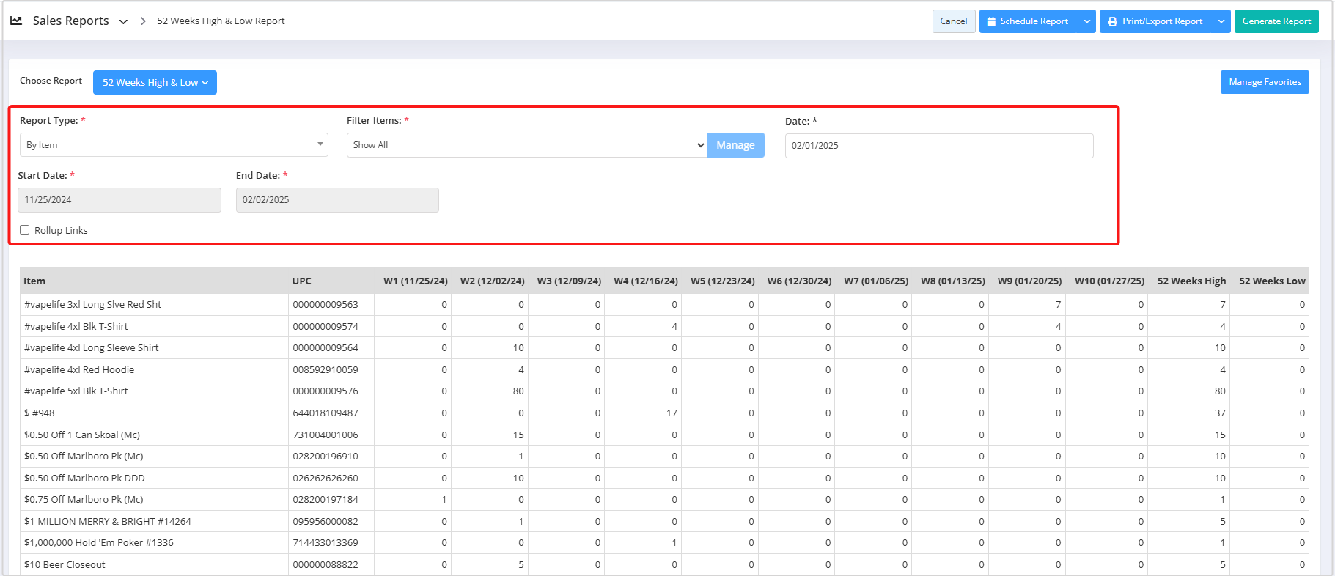The image size is (1335, 576).
Task: Click the Start Date field
Action: [119, 200]
